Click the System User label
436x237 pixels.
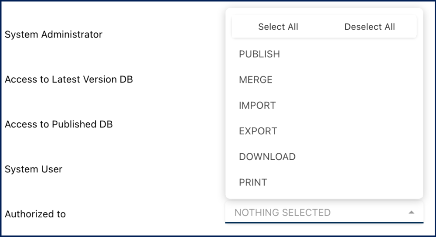point(34,169)
